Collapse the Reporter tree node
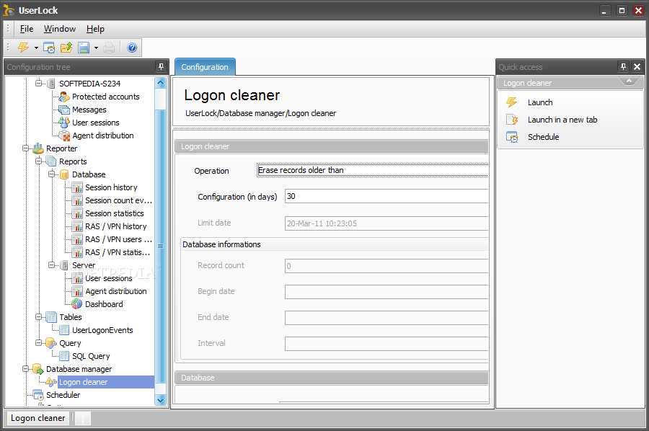 click(x=25, y=148)
